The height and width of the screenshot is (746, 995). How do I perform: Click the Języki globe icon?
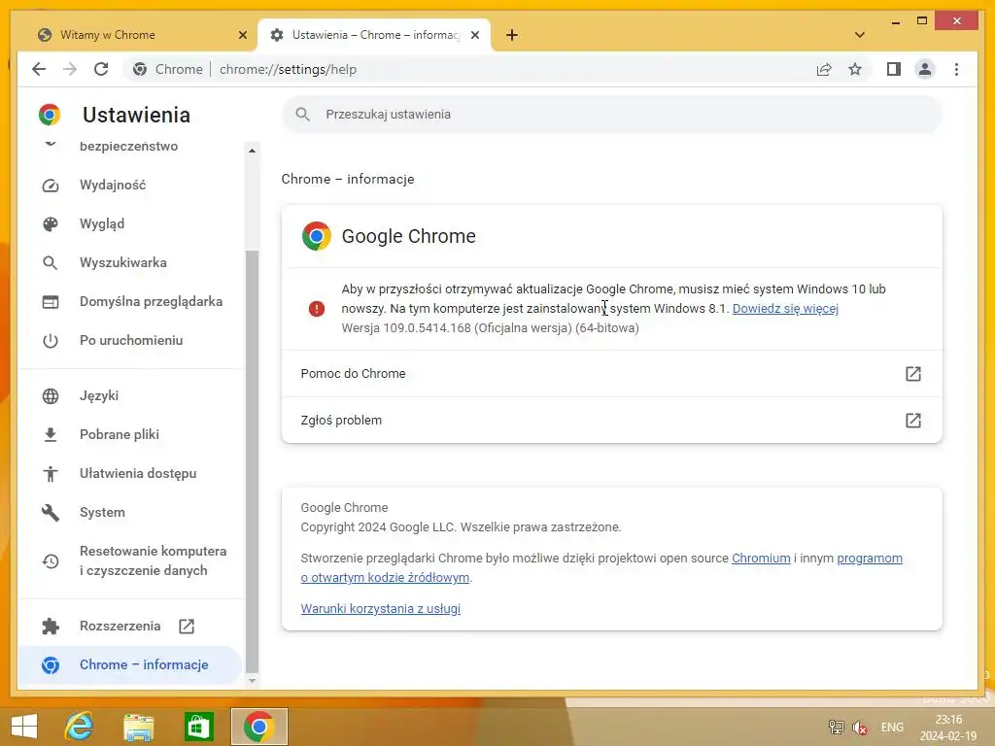[51, 396]
